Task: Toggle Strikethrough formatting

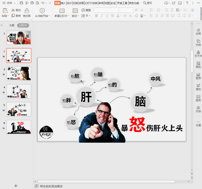Action: 113,16
